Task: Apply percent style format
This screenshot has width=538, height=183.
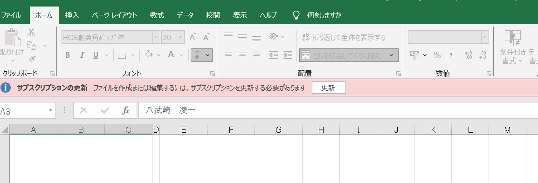Action: tap(437, 55)
